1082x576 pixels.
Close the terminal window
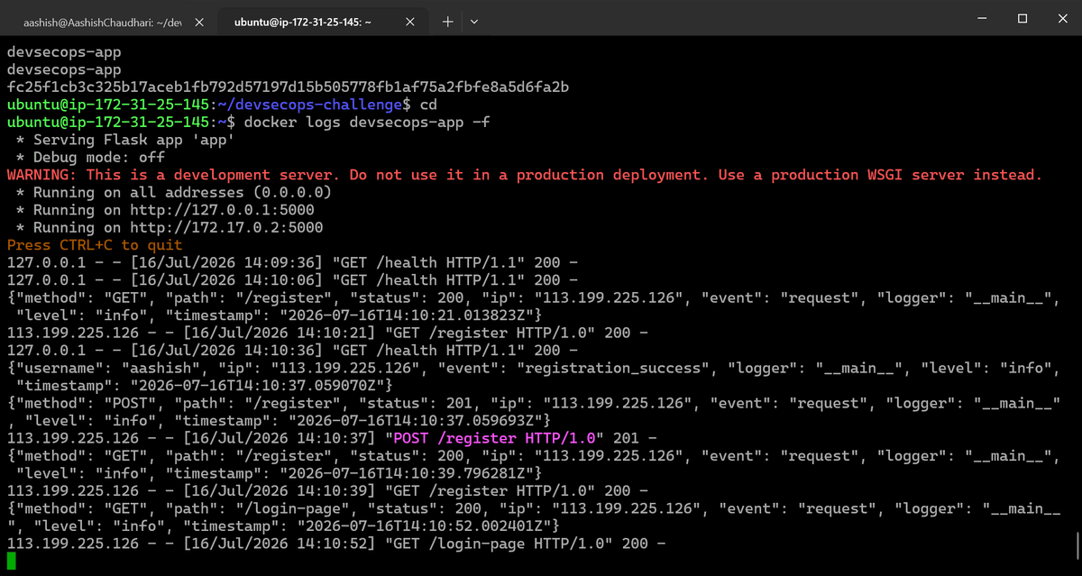(x=1061, y=19)
